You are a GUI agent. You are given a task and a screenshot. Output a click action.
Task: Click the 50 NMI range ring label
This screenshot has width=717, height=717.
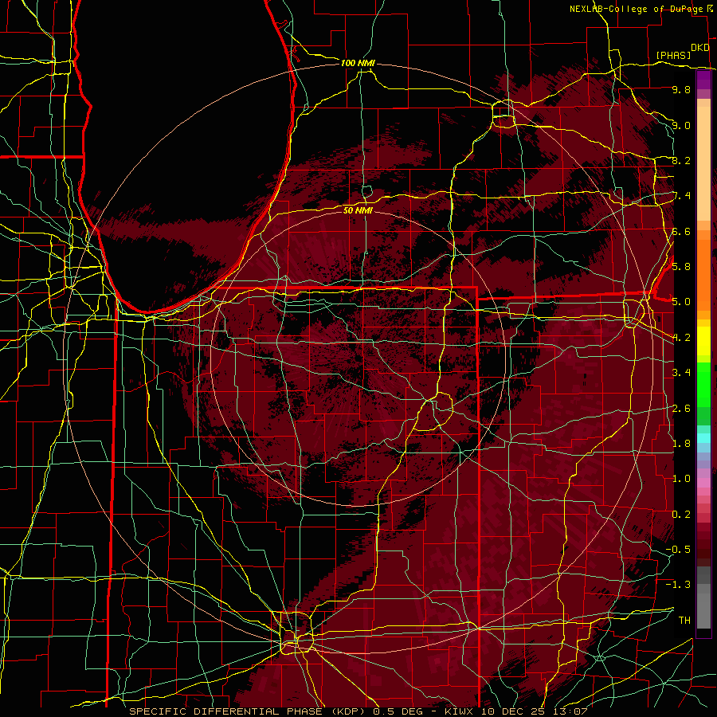(x=358, y=210)
